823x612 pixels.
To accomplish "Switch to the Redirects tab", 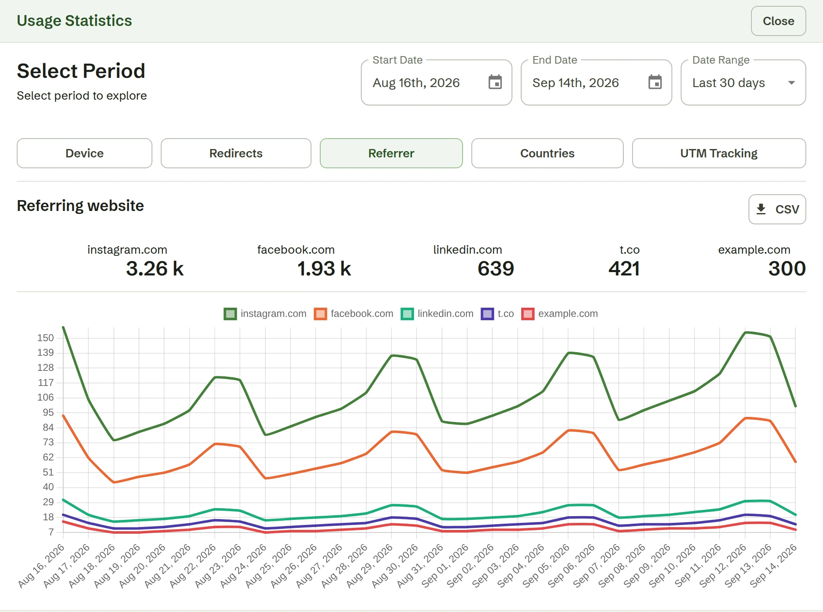I will click(x=236, y=153).
